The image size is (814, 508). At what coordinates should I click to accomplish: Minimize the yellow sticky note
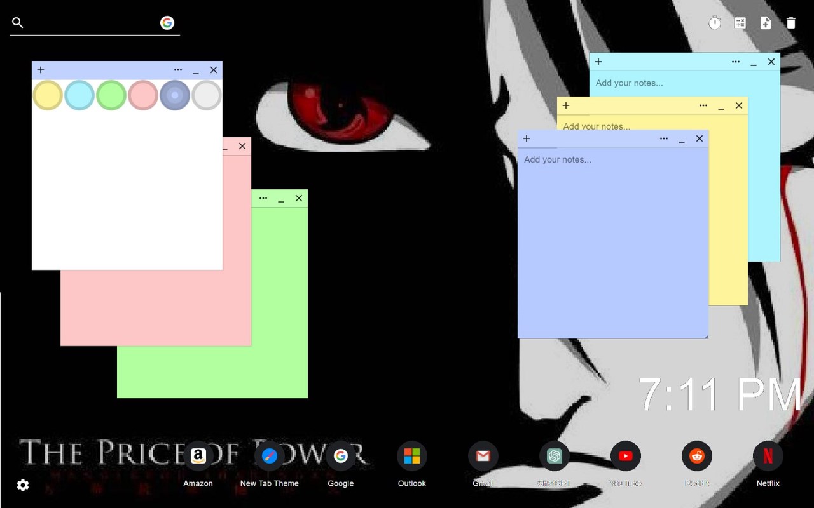[x=721, y=107]
